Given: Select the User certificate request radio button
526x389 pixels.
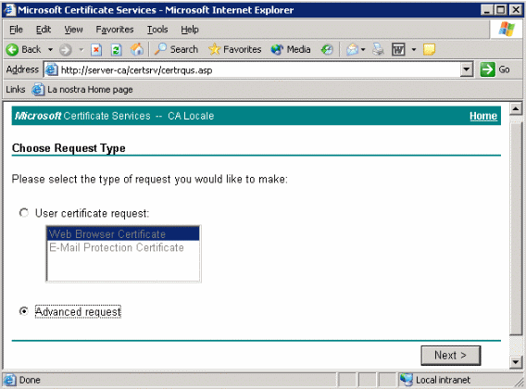Looking at the screenshot, I should [24, 213].
